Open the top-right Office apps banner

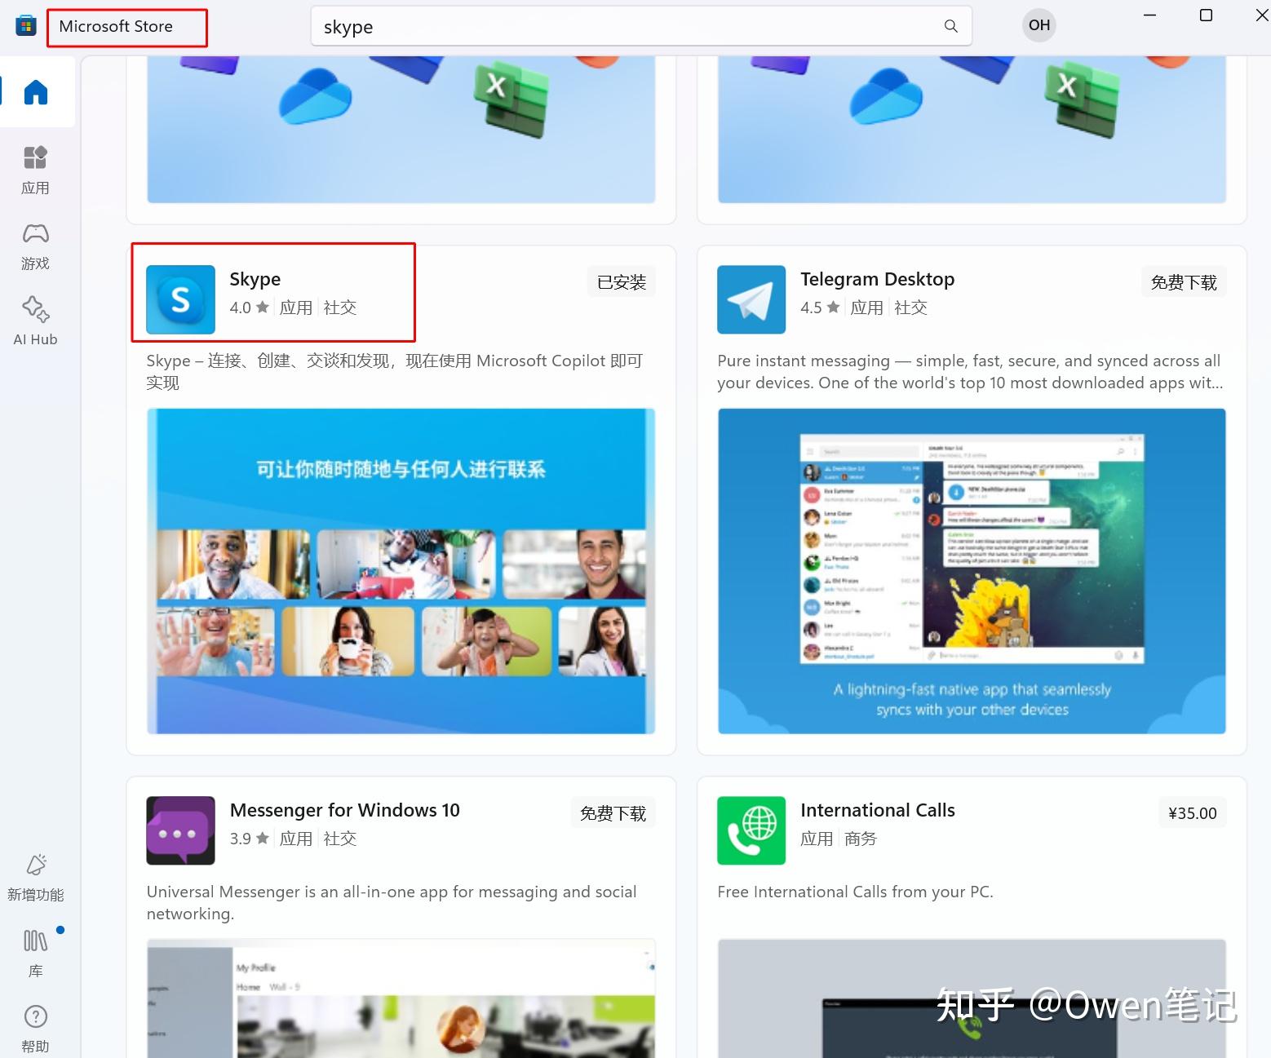[972, 130]
